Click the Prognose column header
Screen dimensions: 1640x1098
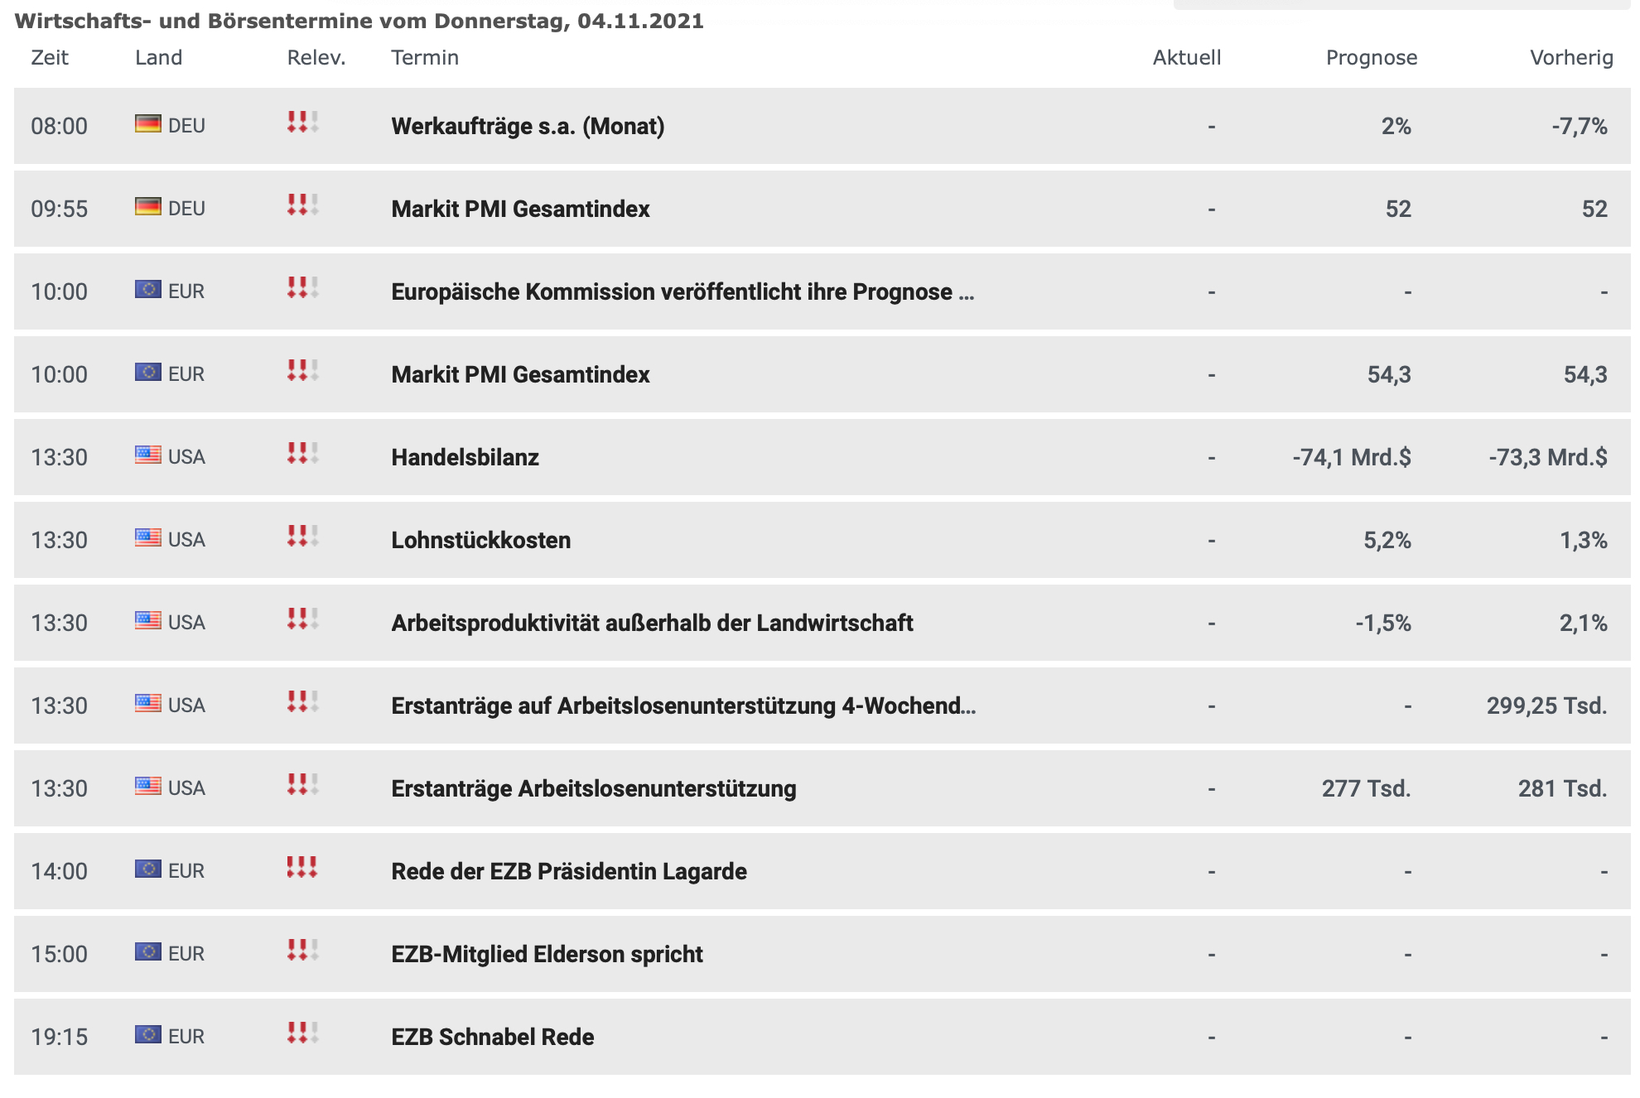click(x=1372, y=58)
